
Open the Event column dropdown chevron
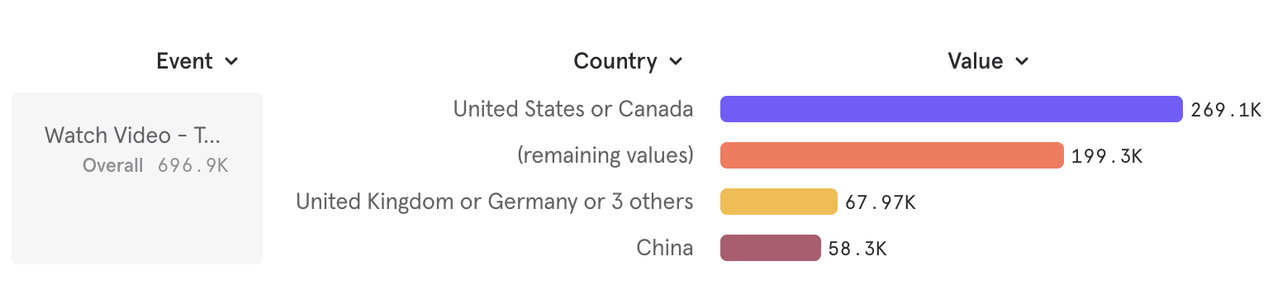(231, 62)
